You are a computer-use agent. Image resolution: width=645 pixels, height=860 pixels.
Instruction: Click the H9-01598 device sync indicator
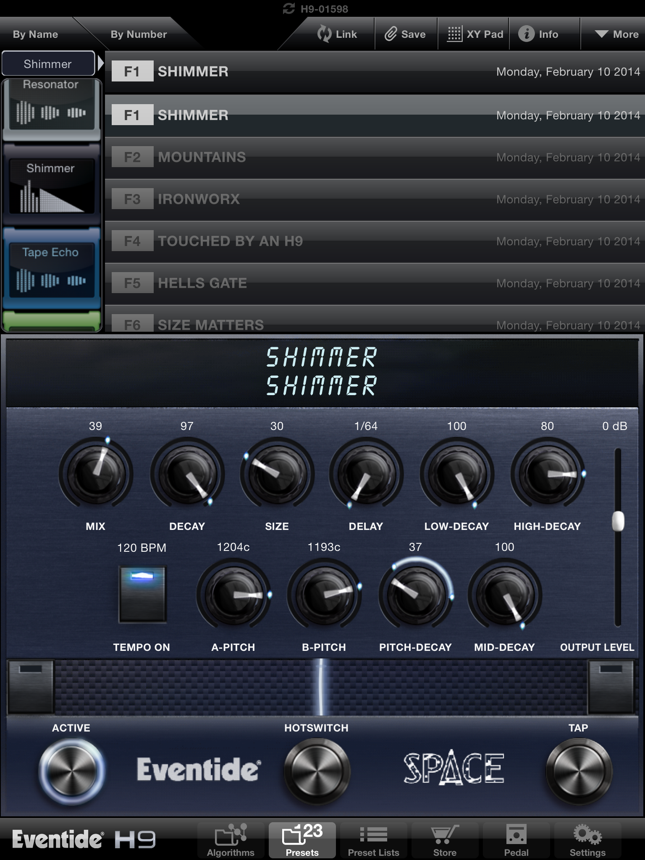coord(315,8)
